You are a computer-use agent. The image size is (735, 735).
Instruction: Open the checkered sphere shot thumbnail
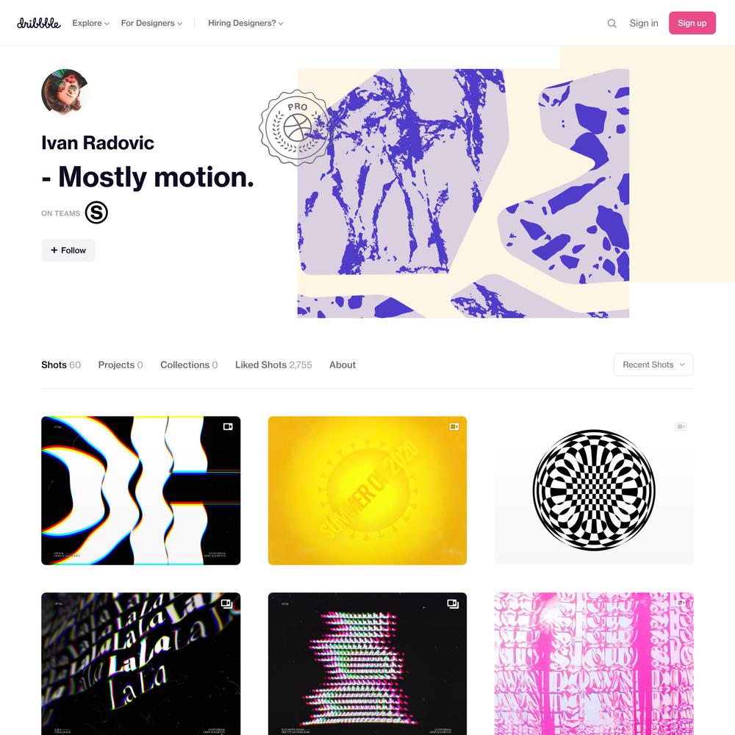pyautogui.click(x=594, y=490)
